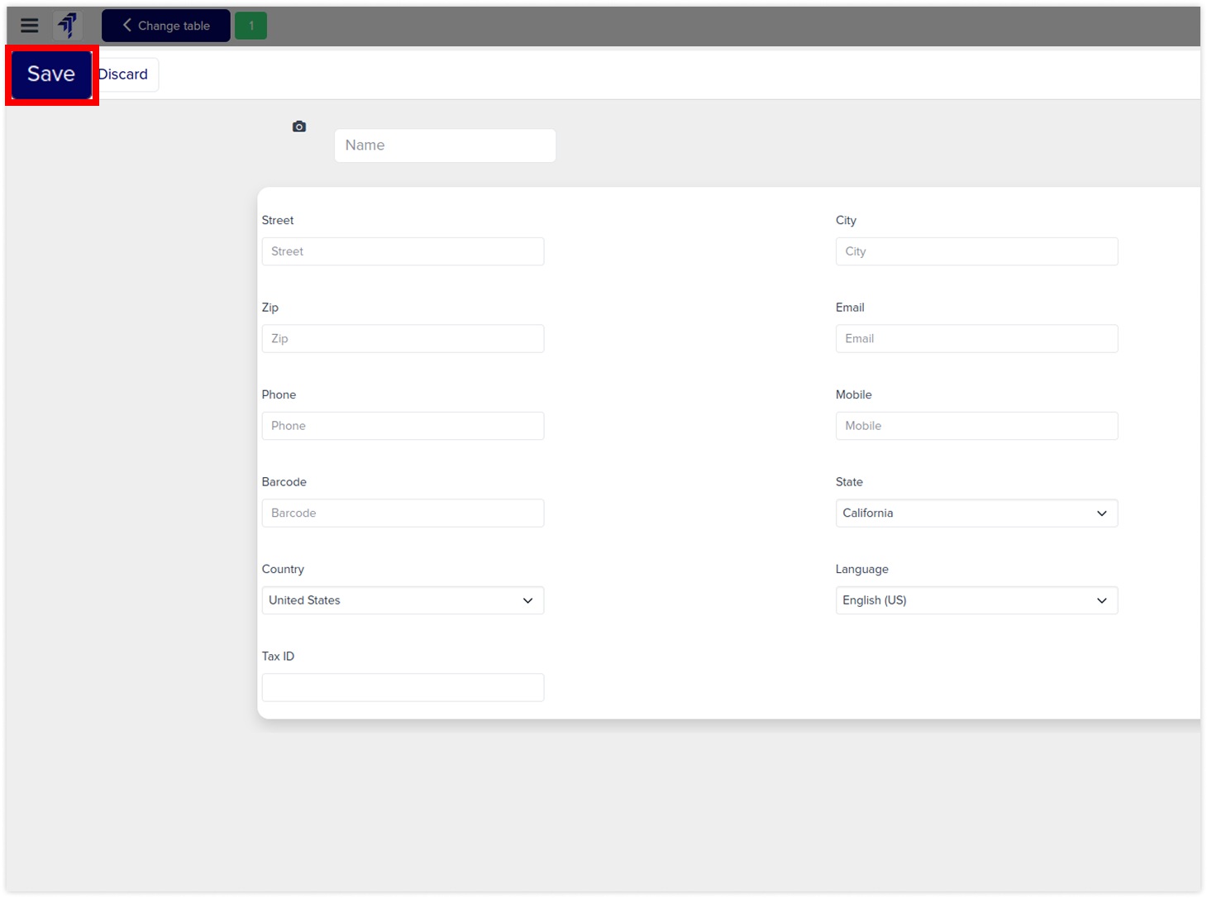Expand the State dropdown
The height and width of the screenshot is (898, 1207).
976,513
